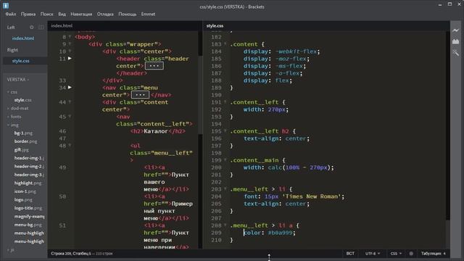Open logo-title.png in file tree
Viewport: 464px width, 261px height.
coord(28,208)
